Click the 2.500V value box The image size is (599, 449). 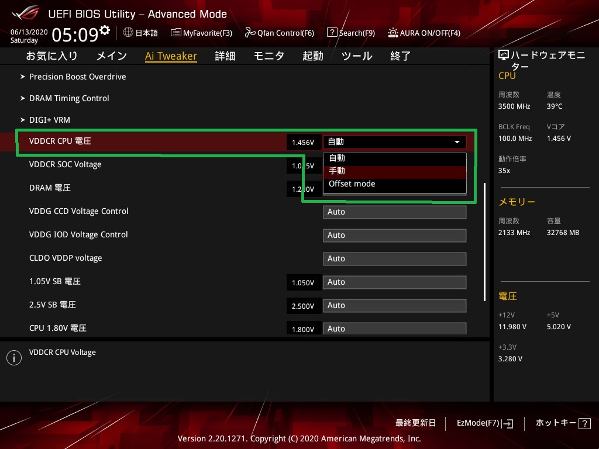point(304,306)
